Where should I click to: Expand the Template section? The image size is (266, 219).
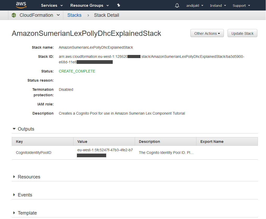[x=25, y=213]
